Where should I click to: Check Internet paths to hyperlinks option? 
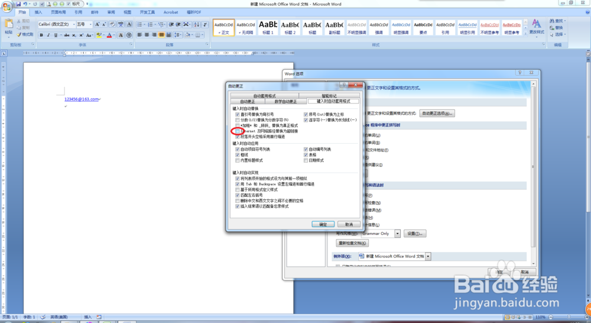click(x=238, y=131)
